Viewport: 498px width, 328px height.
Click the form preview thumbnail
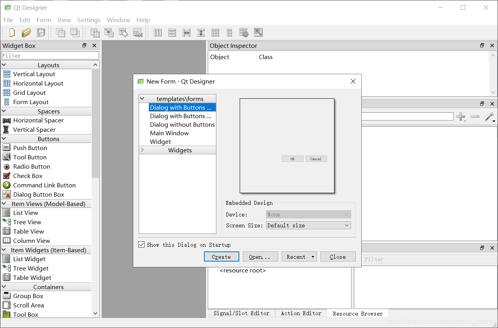click(x=287, y=146)
